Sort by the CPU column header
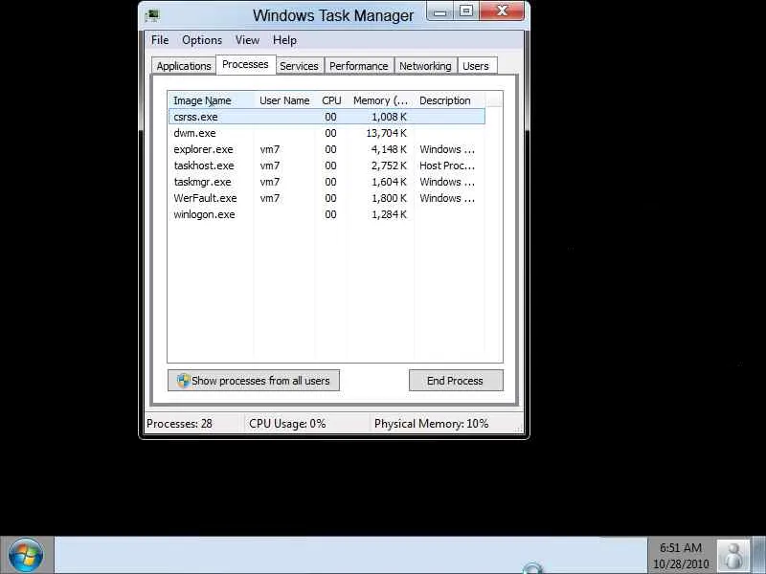Image resolution: width=766 pixels, height=574 pixels. pos(331,100)
